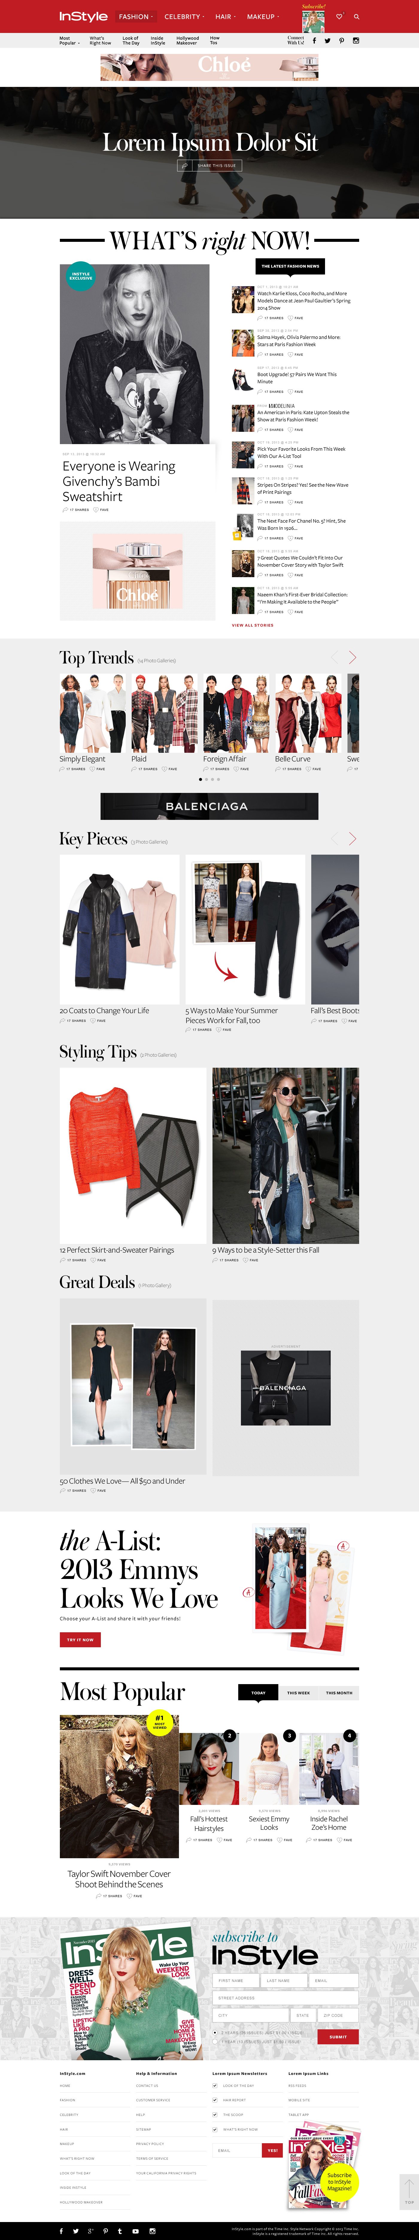Show next Top Trends with right arrow
This screenshot has height=2240, width=419.
(x=352, y=657)
